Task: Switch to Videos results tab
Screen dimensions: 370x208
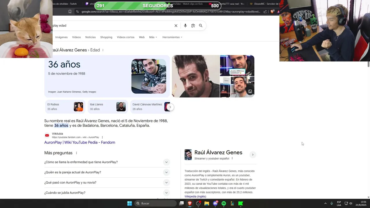Action: coord(76,37)
